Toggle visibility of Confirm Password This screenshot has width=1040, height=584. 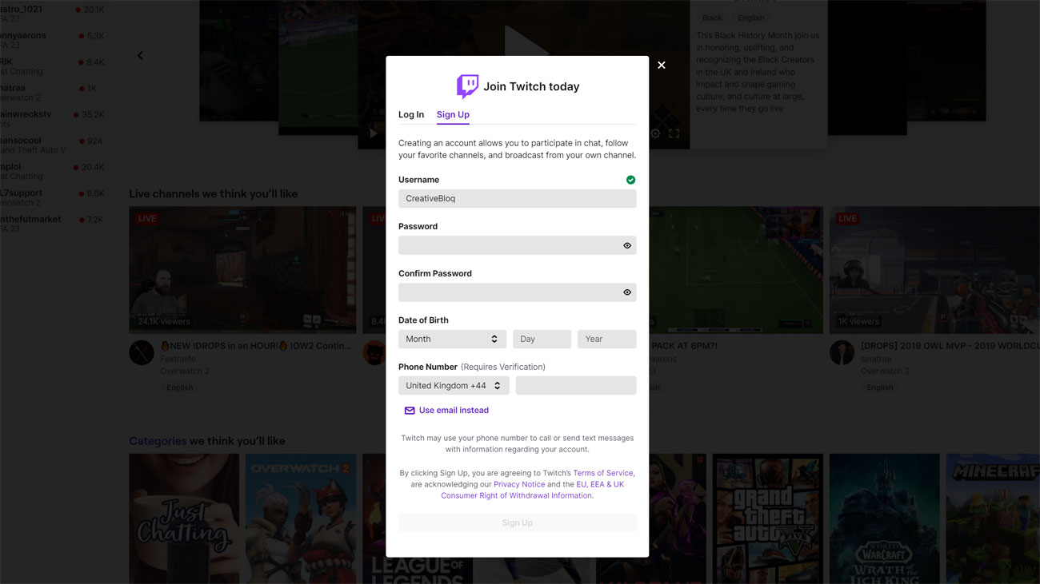point(627,292)
